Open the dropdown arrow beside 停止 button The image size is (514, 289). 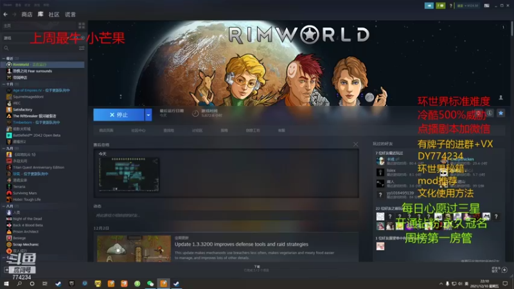148,115
